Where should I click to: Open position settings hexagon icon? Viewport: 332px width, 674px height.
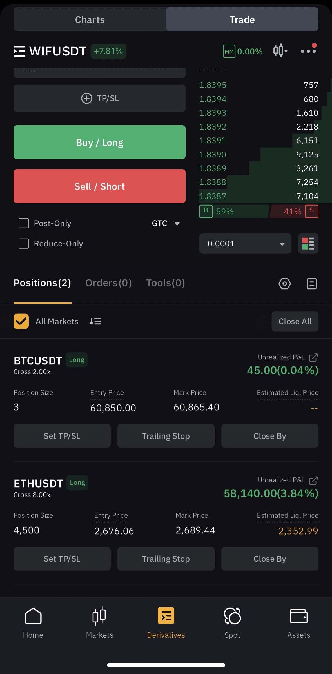(284, 283)
